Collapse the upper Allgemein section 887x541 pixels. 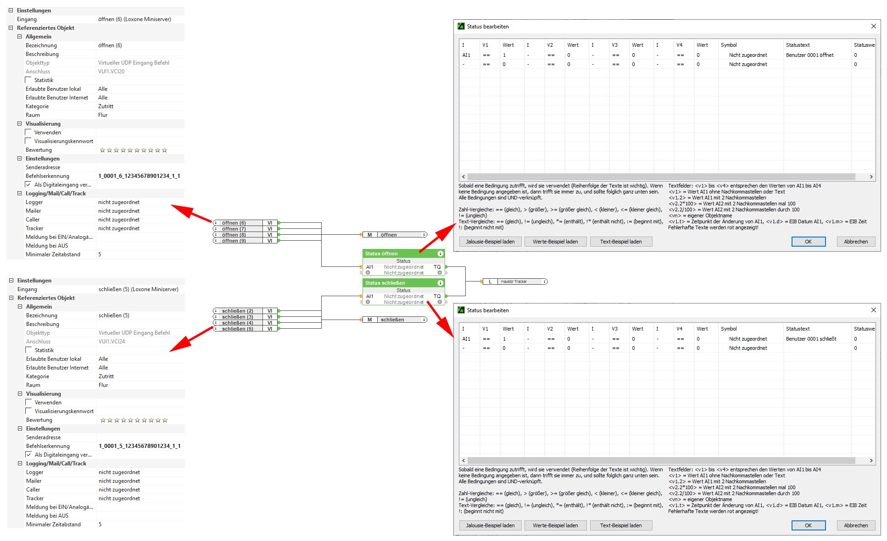(x=19, y=37)
